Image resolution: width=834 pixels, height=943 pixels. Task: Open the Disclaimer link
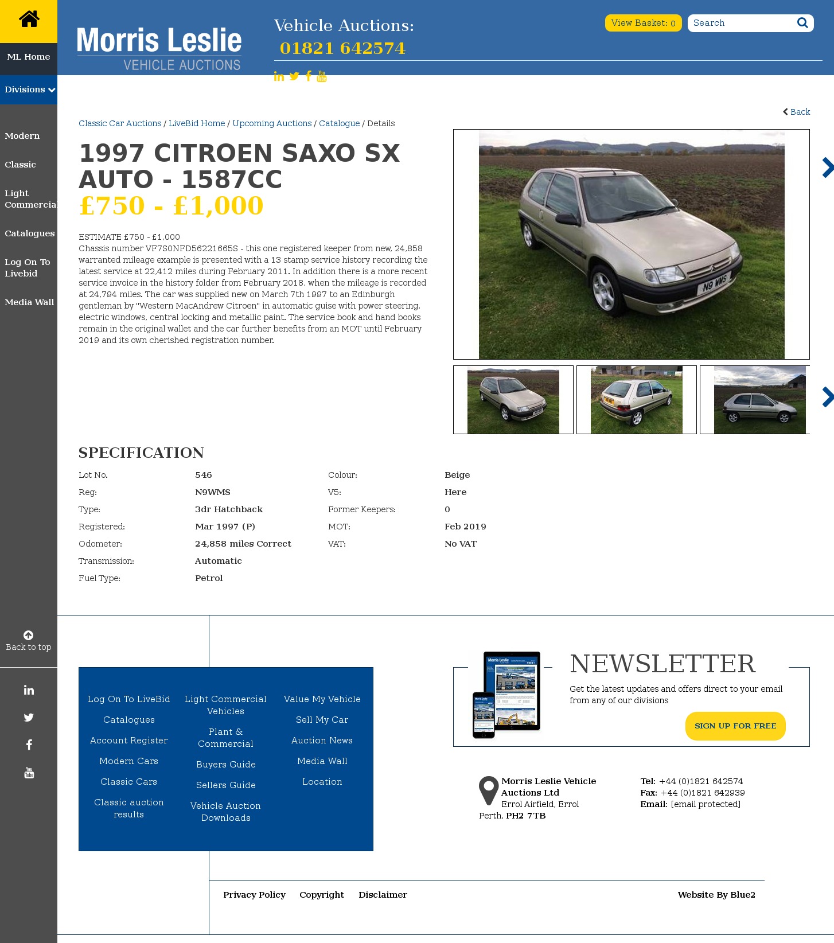[383, 895]
